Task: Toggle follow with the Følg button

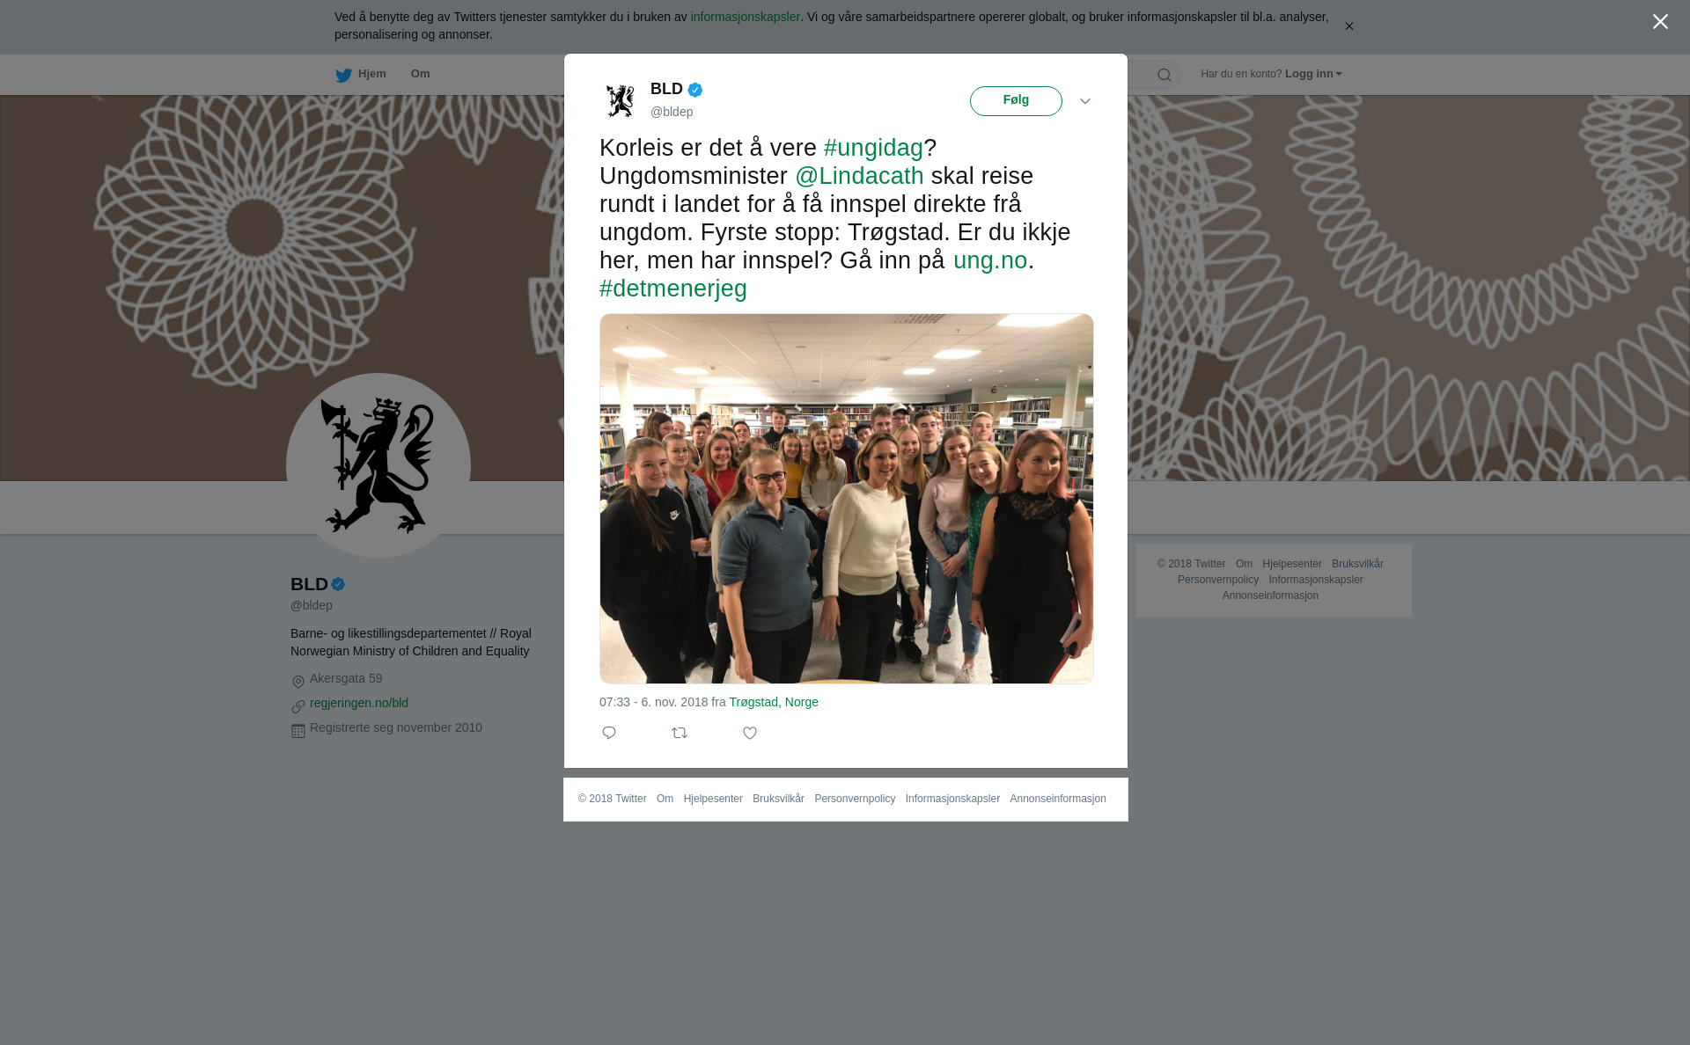Action: coord(1016,101)
